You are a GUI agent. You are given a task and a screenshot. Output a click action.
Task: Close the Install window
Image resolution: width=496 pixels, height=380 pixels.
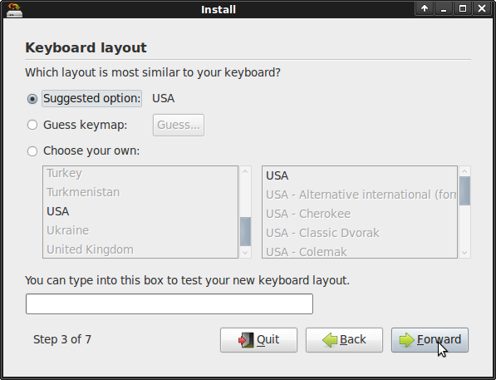click(482, 8)
